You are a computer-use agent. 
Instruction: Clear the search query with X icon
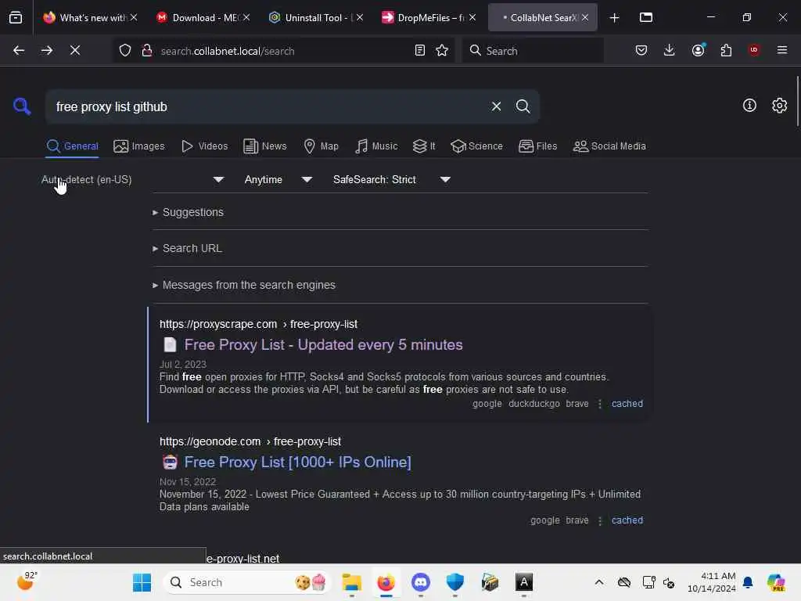tap(496, 106)
